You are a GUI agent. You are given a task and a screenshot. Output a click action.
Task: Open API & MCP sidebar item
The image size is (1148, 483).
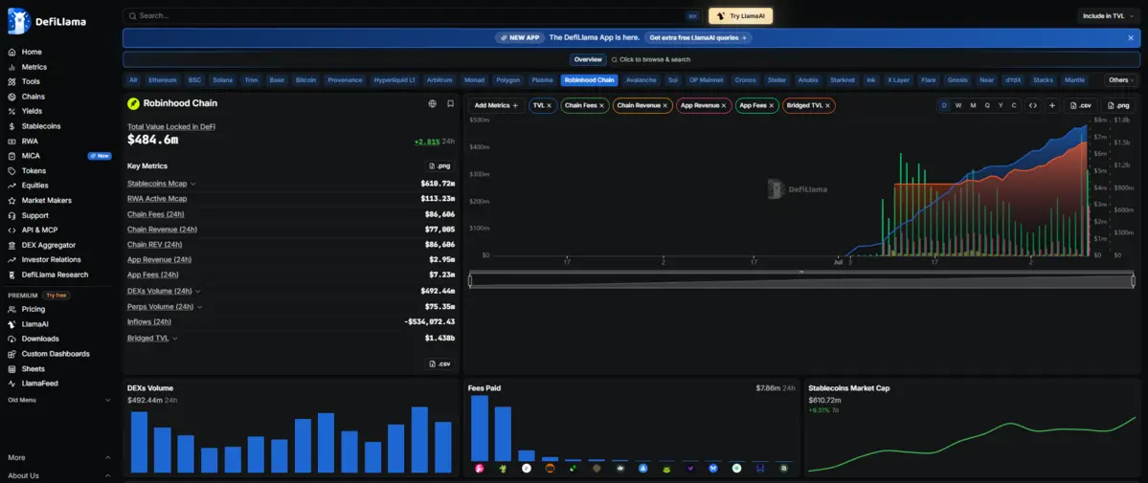pyautogui.click(x=33, y=230)
